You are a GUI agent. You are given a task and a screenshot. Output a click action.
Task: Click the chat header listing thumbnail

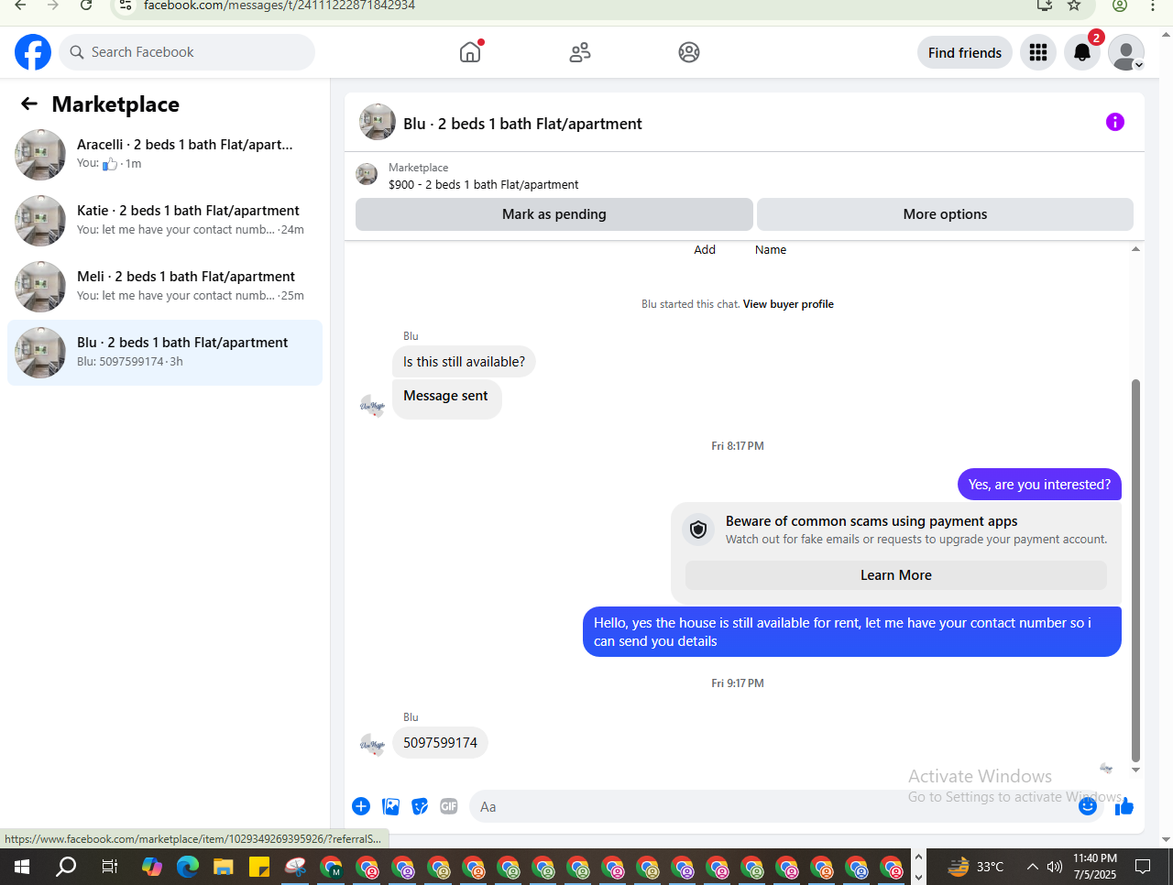coord(378,122)
